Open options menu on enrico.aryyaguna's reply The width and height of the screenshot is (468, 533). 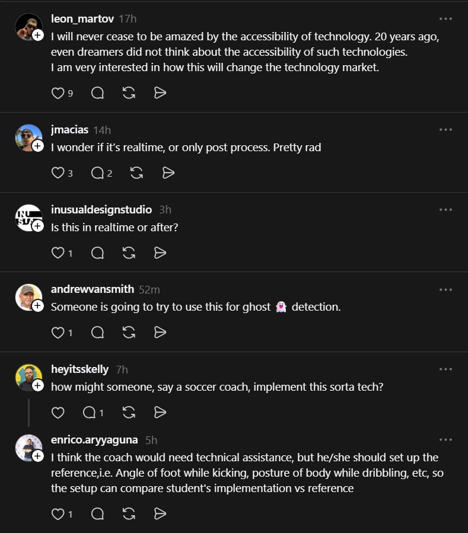(445, 439)
